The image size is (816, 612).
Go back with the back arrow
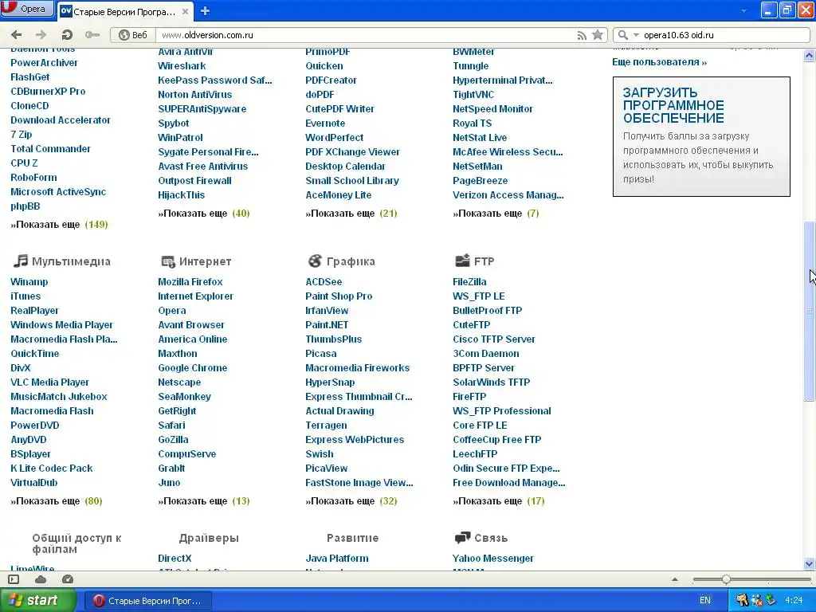coord(16,35)
